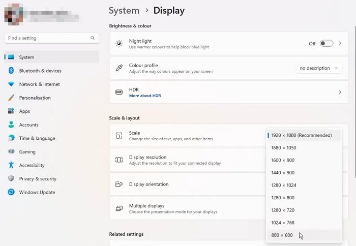Image resolution: width=356 pixels, height=246 pixels.
Task: Open Bluetooth & devices settings
Action: click(x=52, y=71)
